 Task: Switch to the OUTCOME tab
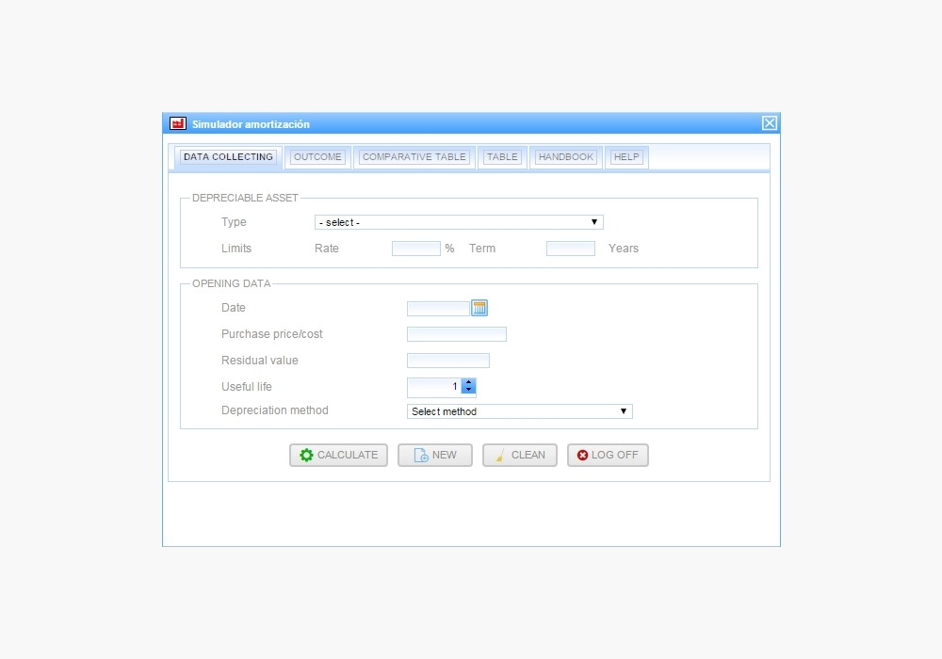pyautogui.click(x=317, y=157)
